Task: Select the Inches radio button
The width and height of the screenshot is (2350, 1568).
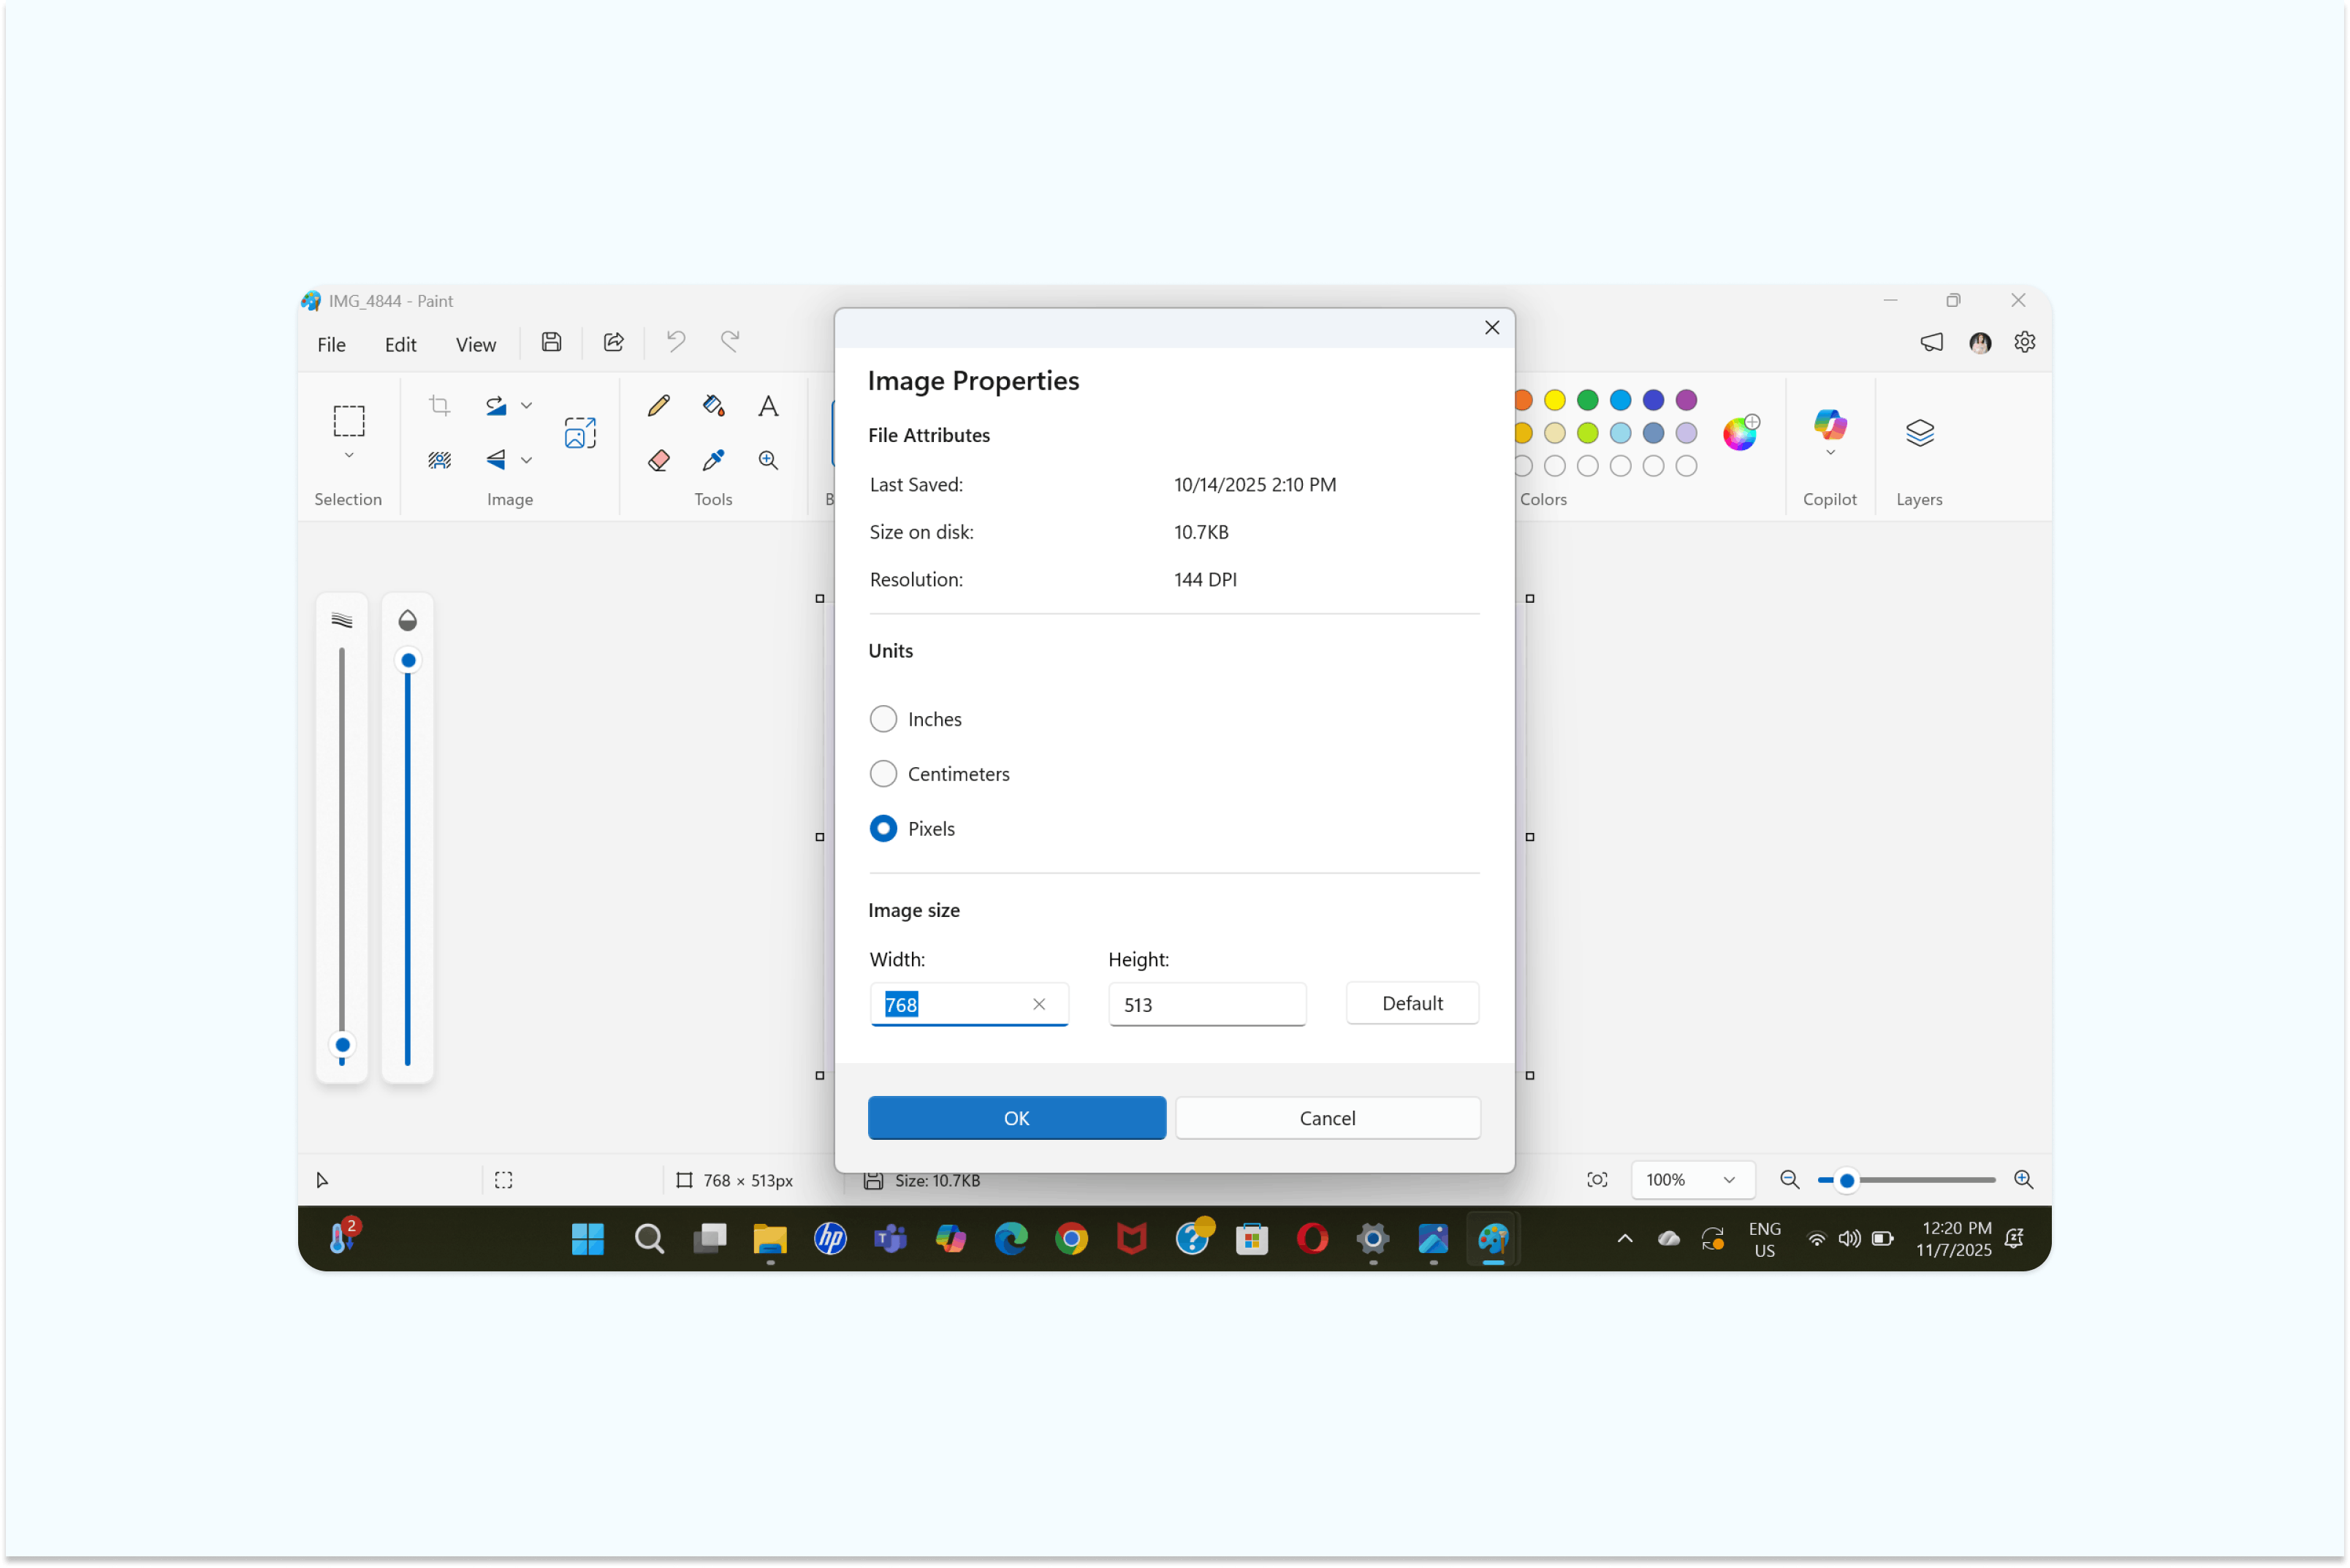Action: click(x=883, y=718)
